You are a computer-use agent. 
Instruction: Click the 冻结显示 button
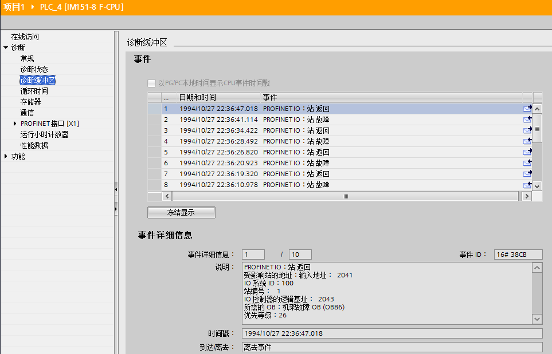pyautogui.click(x=182, y=212)
